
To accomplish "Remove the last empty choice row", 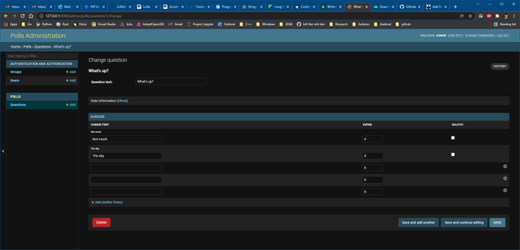I will coord(505,190).
